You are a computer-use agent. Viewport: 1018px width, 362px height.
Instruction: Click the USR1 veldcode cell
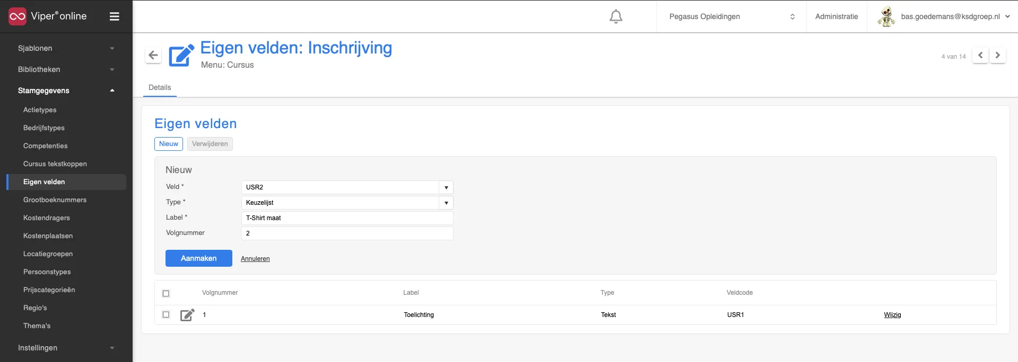(735, 315)
